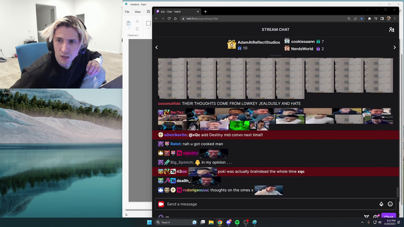Viewport: 404px width, 227px height.
Task: Click the Big_Spinich username in chat
Action: (182, 163)
